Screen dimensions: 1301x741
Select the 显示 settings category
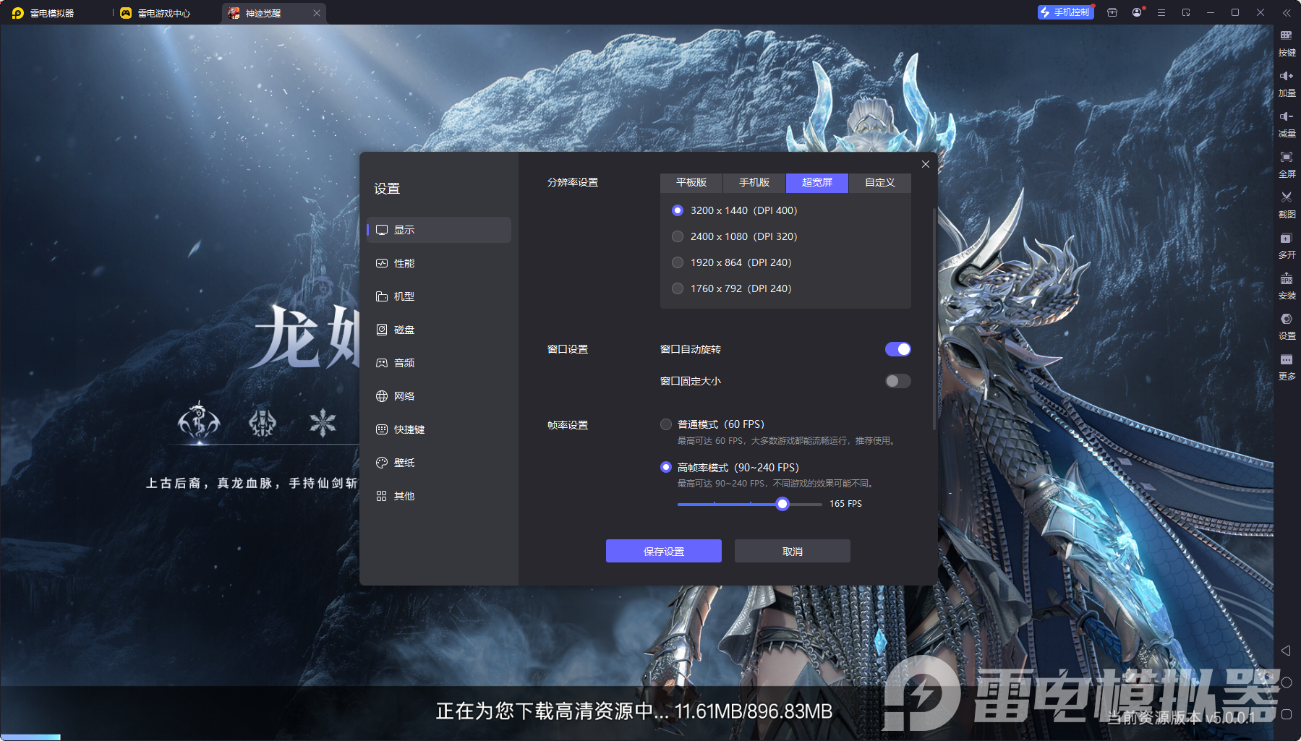point(439,230)
